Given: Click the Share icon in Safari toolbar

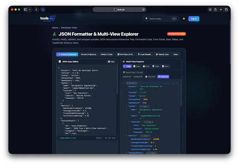Looking at the screenshot, I should [215, 10].
